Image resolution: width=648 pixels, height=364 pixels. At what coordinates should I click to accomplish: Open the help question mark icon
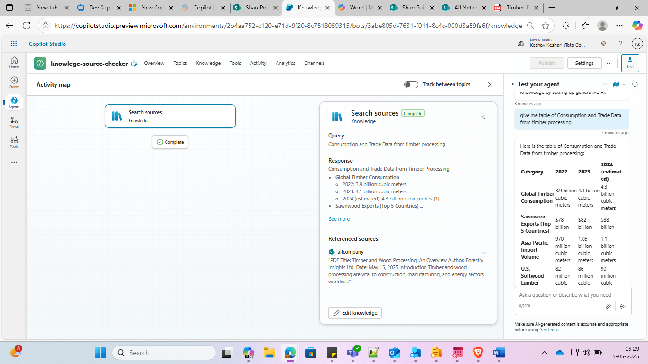[620, 44]
